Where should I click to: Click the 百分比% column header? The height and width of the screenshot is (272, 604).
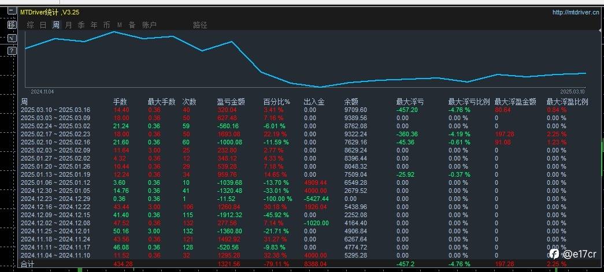click(x=277, y=102)
